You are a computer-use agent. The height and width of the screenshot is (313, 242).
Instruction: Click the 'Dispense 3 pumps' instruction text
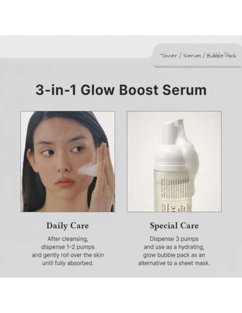coord(174,239)
